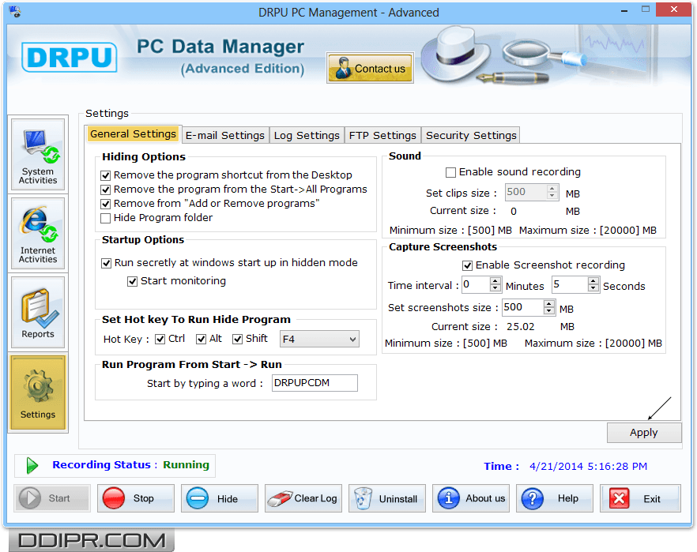Open System Activities sidebar icon
Image resolution: width=697 pixels, height=552 pixels.
[38, 155]
